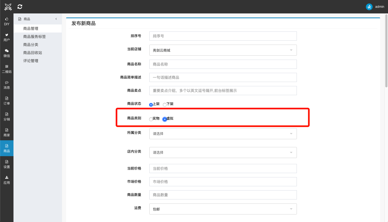Focus the 商品数量 input field

[223, 195]
